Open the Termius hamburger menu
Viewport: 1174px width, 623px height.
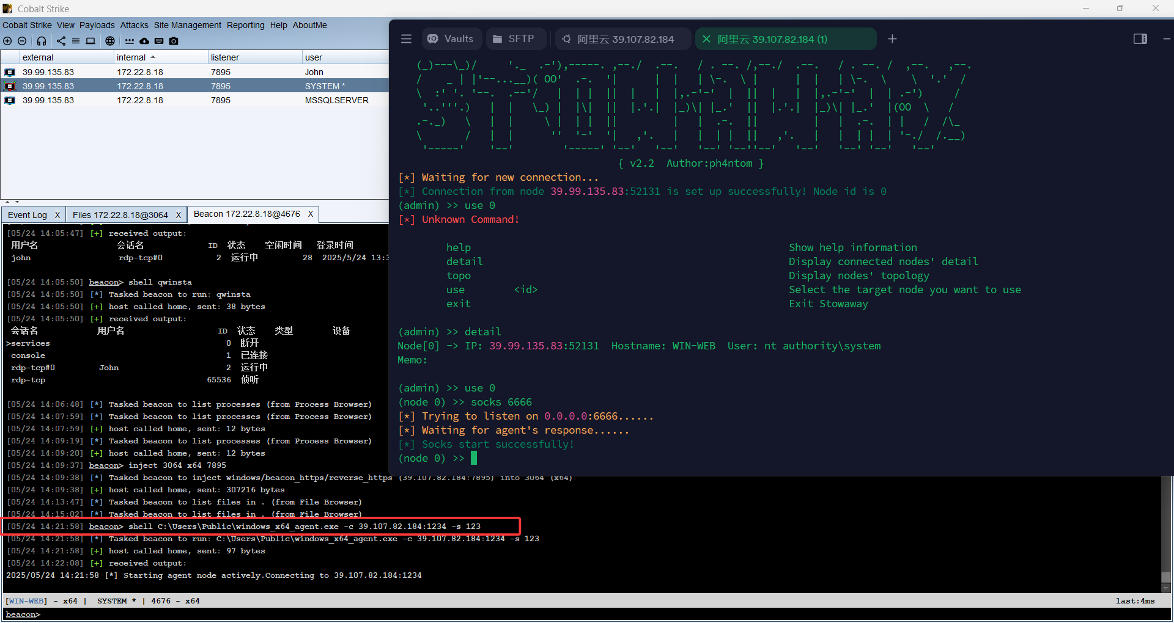point(406,38)
